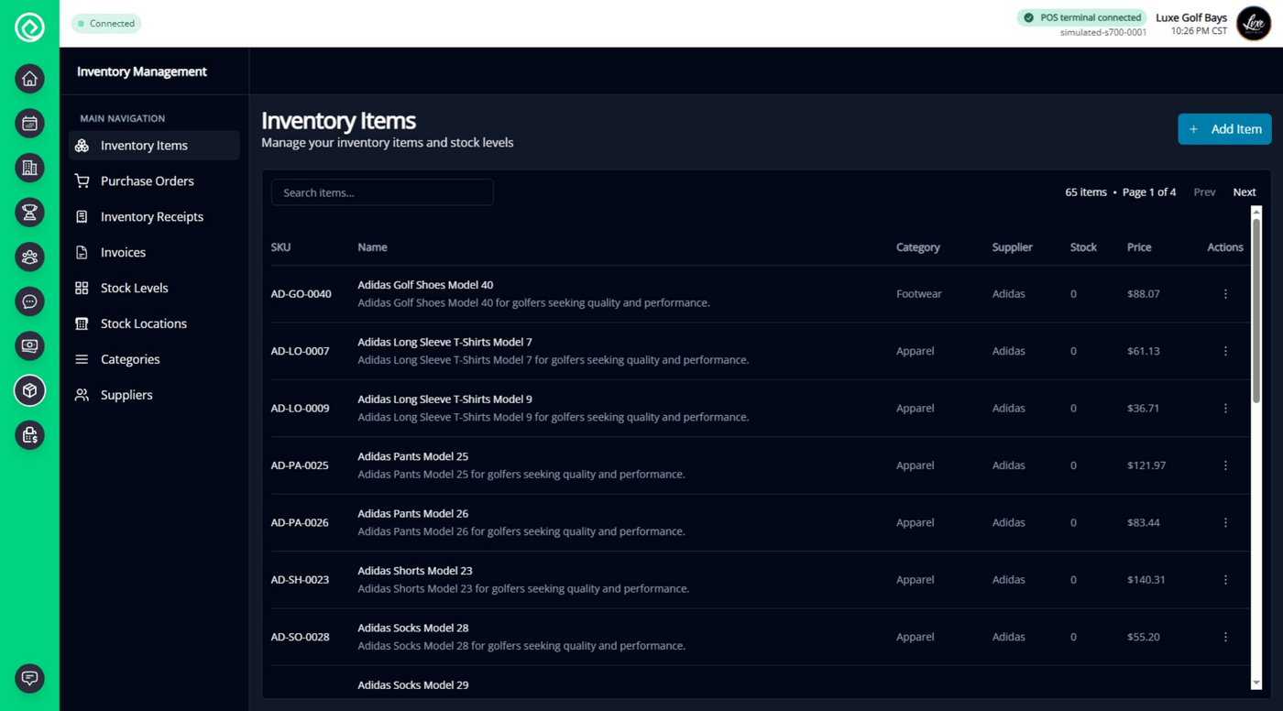Open the messages chat bubble icon
Image resolution: width=1283 pixels, height=711 pixels.
click(30, 301)
